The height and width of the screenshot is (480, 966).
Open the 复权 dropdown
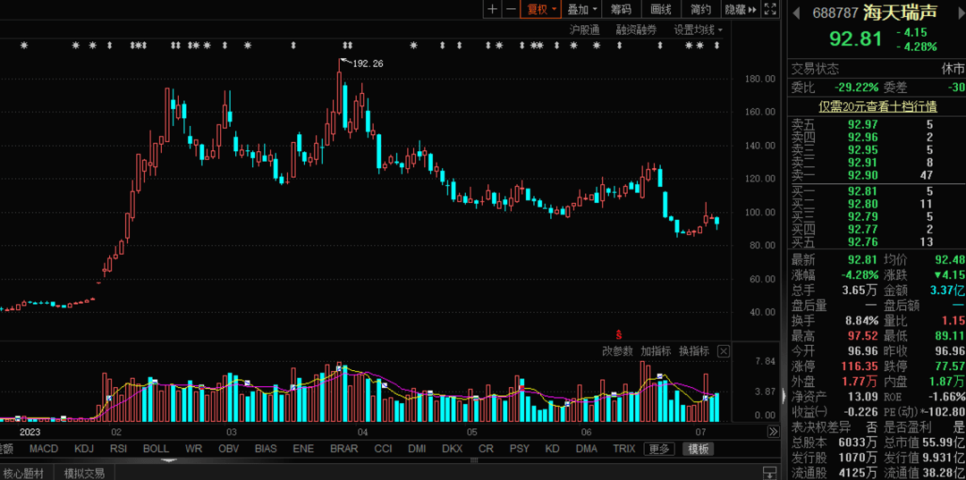[541, 9]
